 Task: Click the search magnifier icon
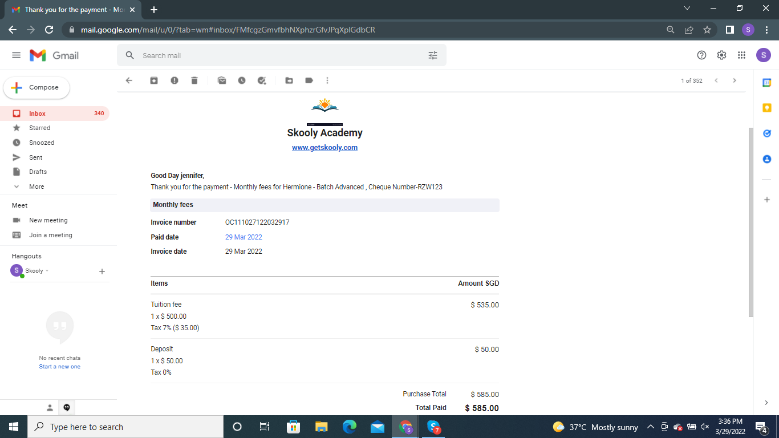pos(130,55)
